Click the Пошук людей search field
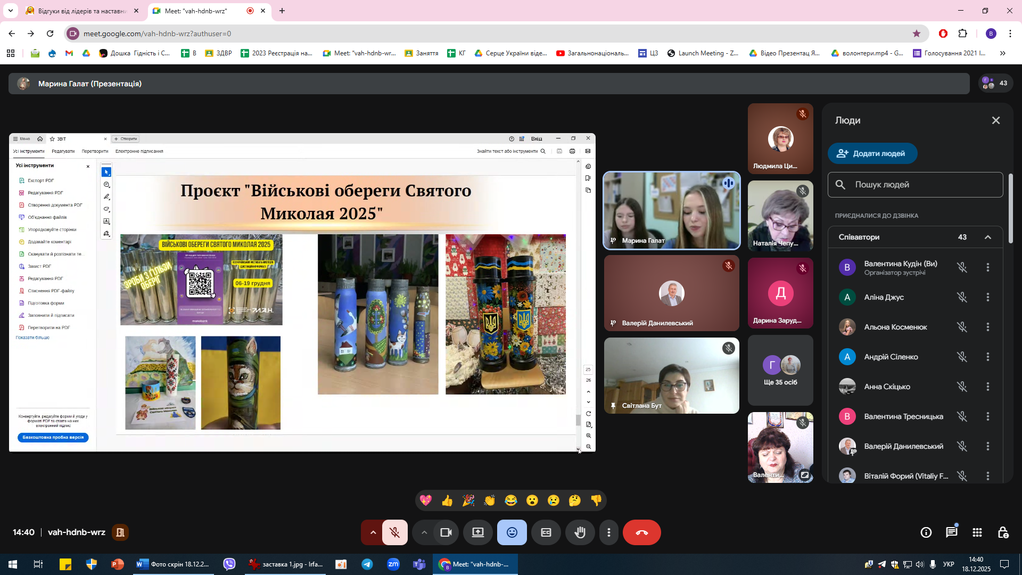Screen dimensions: 1022x575 pyautogui.click(x=915, y=185)
